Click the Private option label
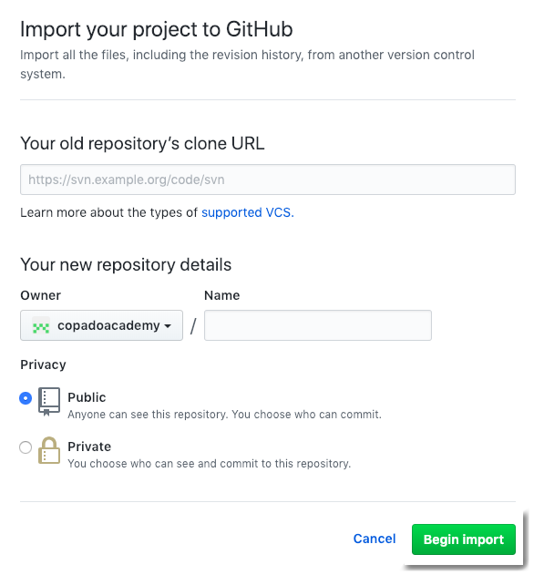The width and height of the screenshot is (534, 575). [x=89, y=447]
